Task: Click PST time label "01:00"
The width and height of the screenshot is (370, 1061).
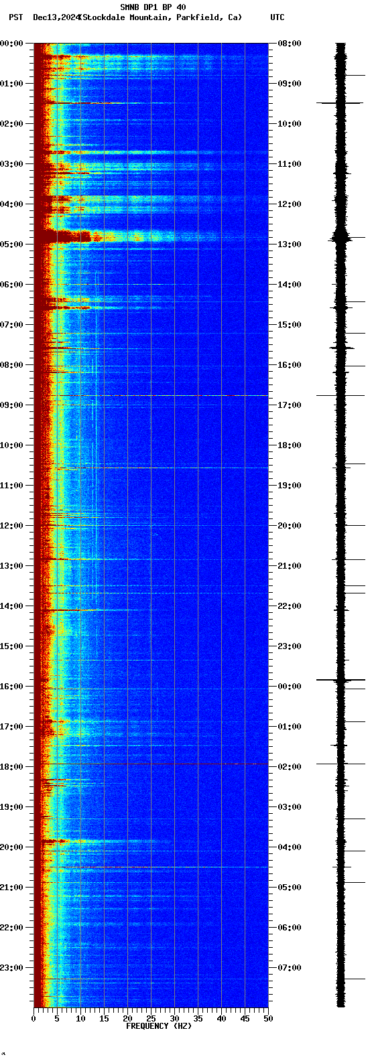Action: tap(11, 84)
